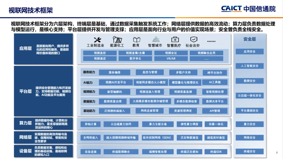Select the 智慧医疗 medical kit icon
This screenshot has width=283, height=159.
(x=174, y=39)
